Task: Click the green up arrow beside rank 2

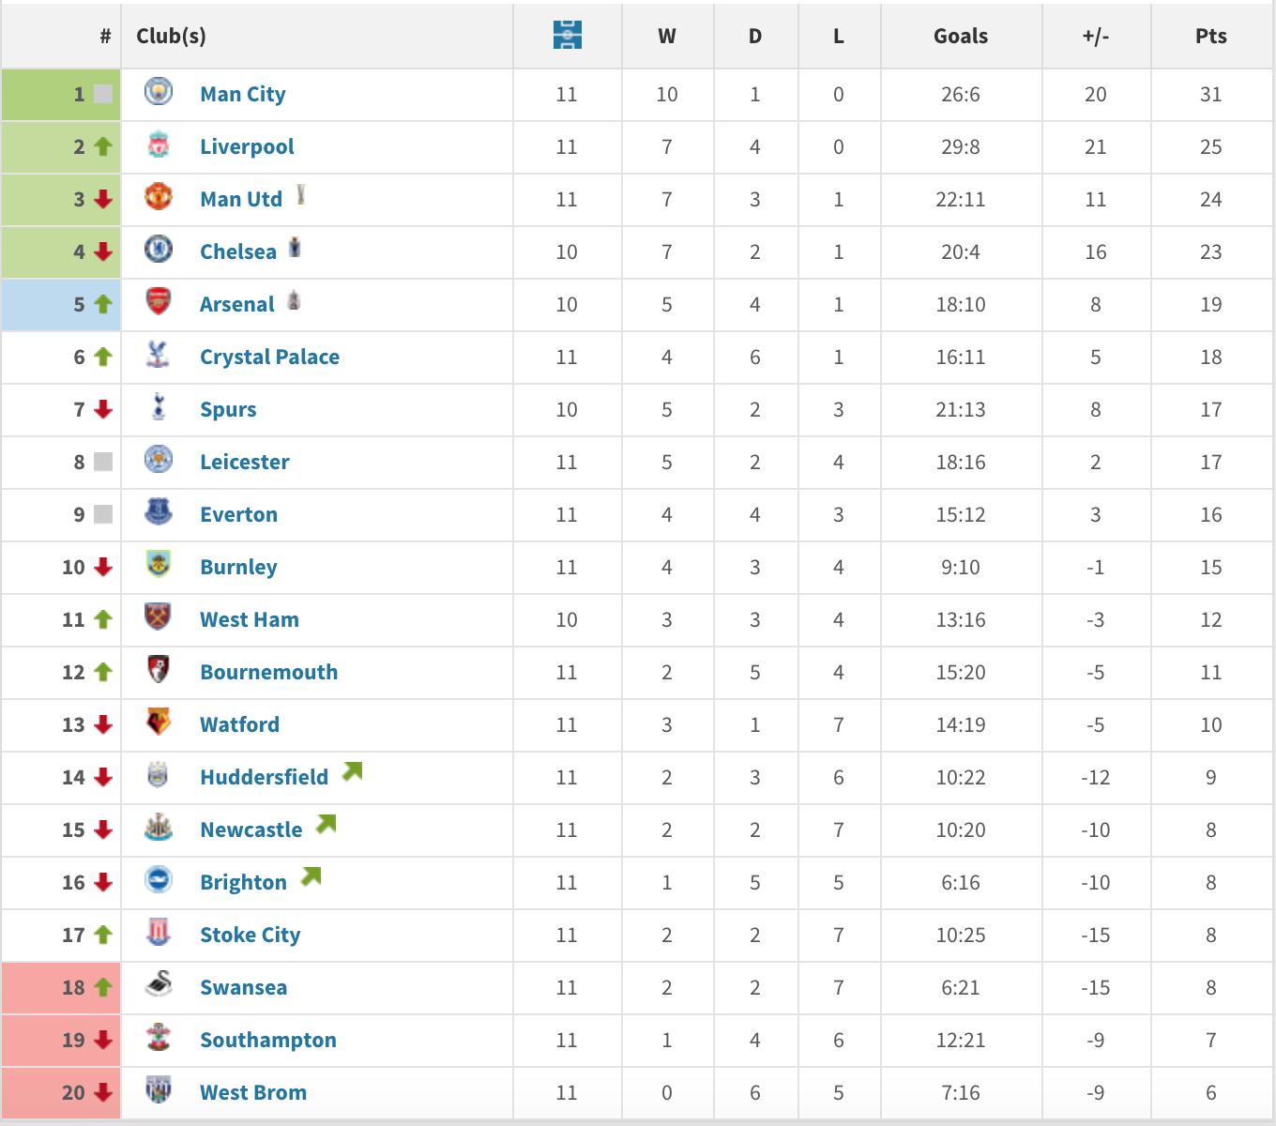Action: pos(103,146)
